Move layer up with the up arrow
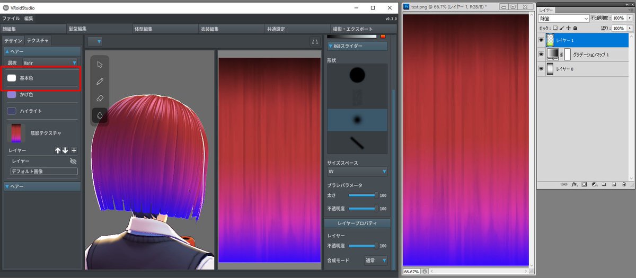The height and width of the screenshot is (278, 636). [58, 150]
